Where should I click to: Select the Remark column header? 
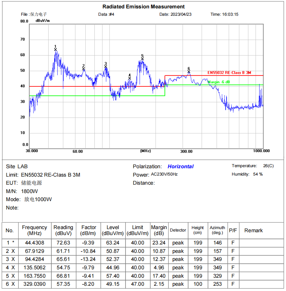click(x=253, y=230)
